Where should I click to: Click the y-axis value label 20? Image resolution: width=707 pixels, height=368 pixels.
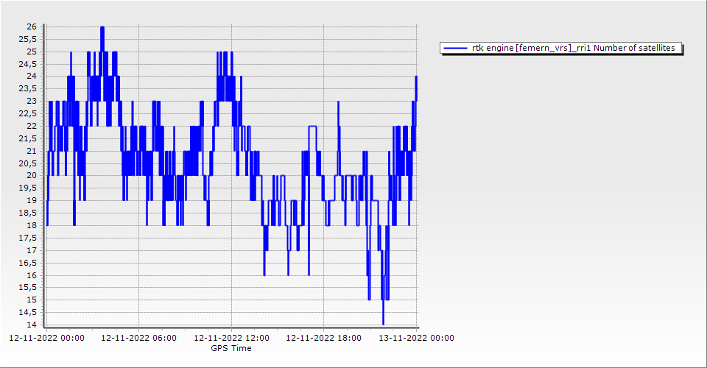32,175
